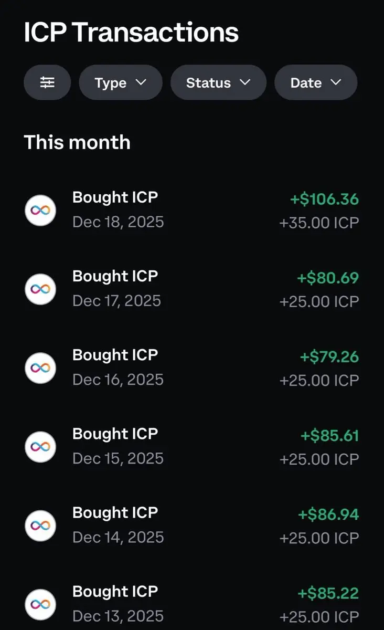This screenshot has width=384, height=630.
Task: Tap the +$79.26 transaction amount
Action: [x=329, y=357]
